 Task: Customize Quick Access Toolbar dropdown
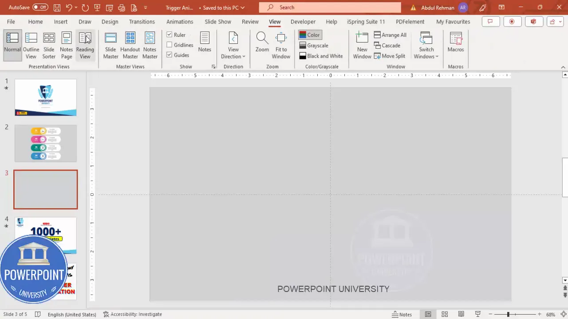pos(145,8)
